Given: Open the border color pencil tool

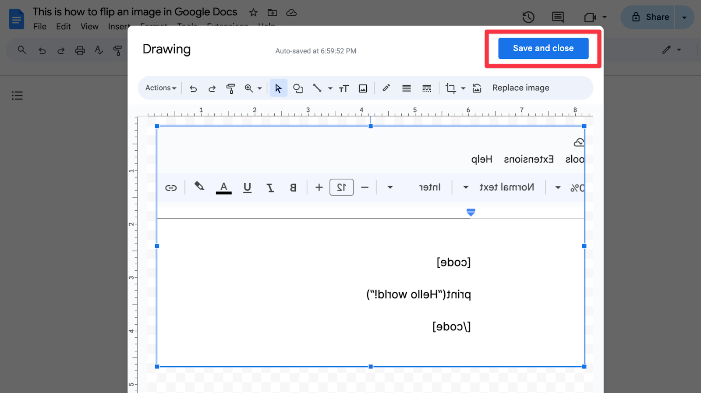Looking at the screenshot, I should click(x=386, y=88).
